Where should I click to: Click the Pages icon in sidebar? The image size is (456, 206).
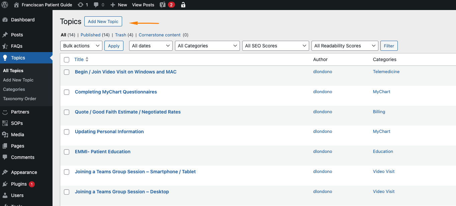coord(5,146)
